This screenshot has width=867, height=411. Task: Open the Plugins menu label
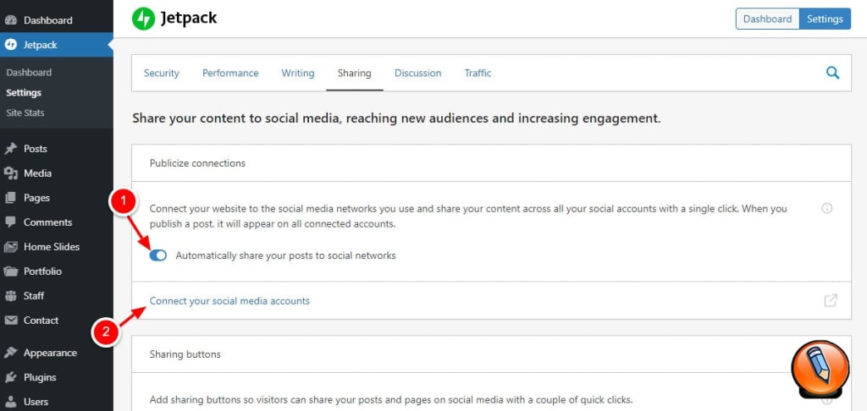point(40,377)
